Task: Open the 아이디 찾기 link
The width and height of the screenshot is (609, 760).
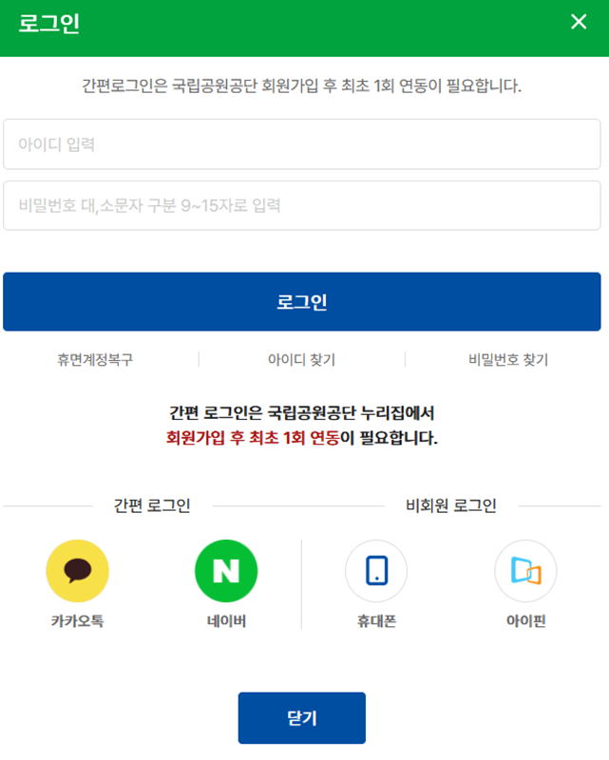Action: pos(301,360)
